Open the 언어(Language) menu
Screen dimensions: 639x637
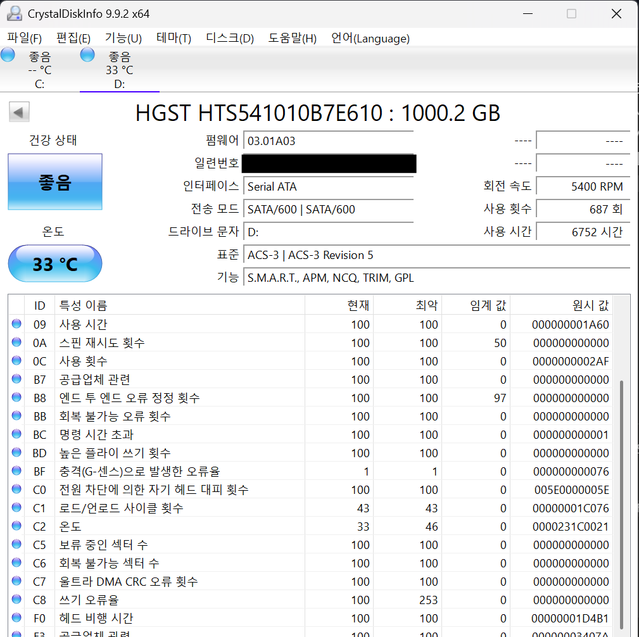(x=370, y=39)
